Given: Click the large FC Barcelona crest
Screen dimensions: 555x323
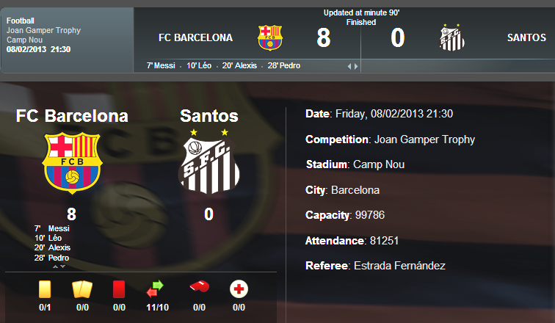Looking at the screenshot, I should tap(71, 162).
